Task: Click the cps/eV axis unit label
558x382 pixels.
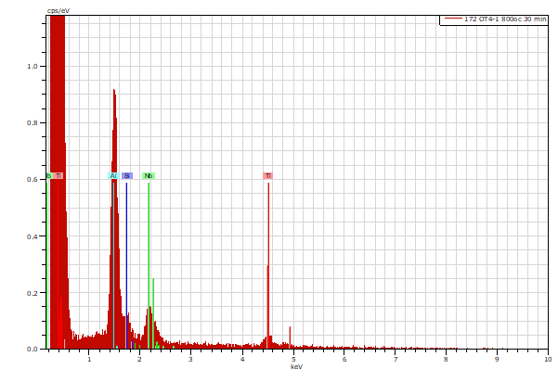Action: click(x=58, y=11)
